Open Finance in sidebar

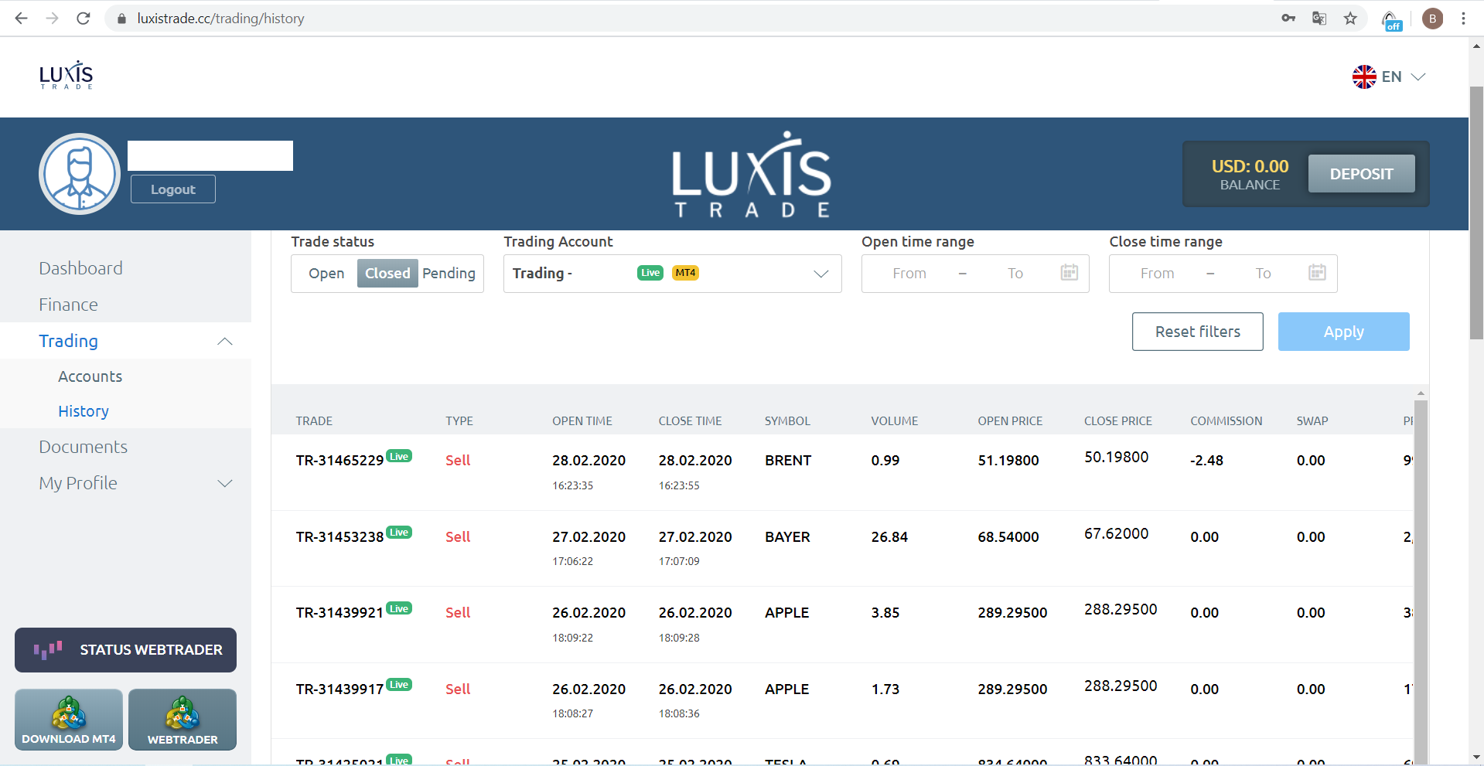coord(69,305)
